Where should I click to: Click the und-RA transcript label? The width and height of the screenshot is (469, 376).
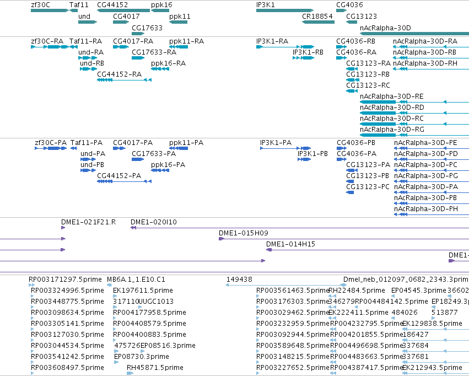(x=91, y=52)
